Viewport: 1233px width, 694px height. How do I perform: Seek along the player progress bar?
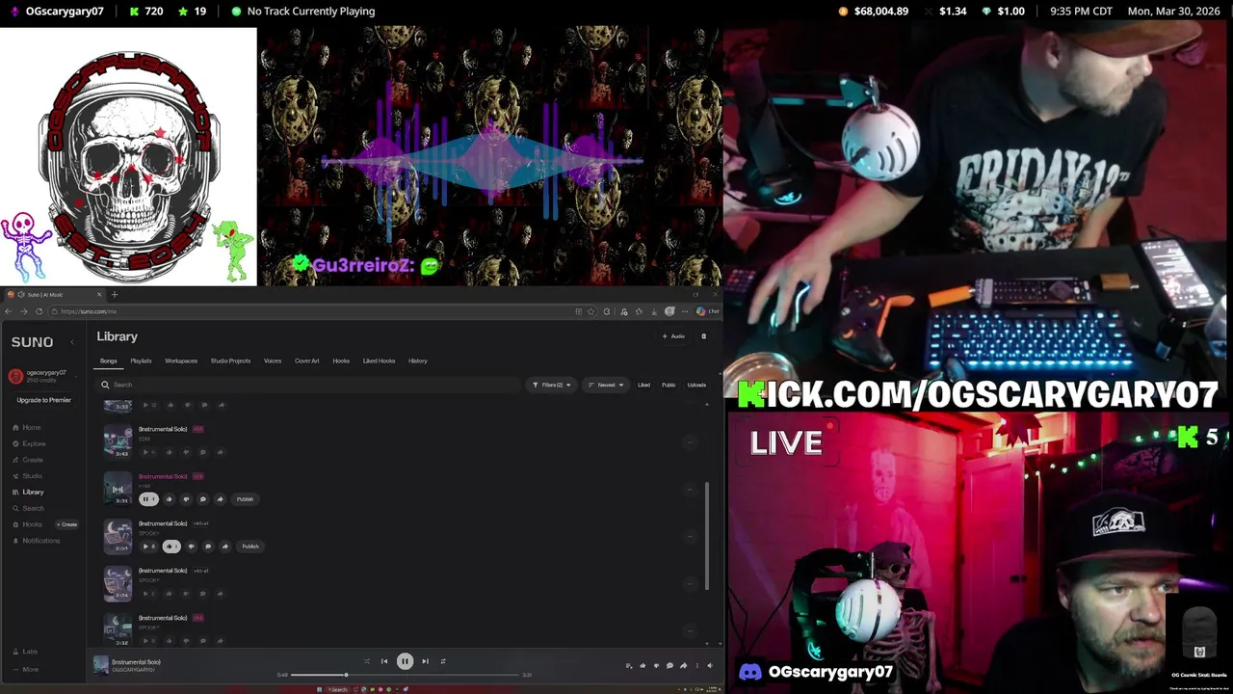[x=405, y=675]
